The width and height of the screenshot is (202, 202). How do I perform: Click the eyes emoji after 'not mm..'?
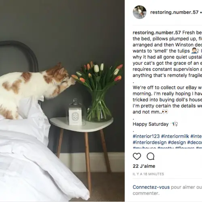click(x=165, y=112)
